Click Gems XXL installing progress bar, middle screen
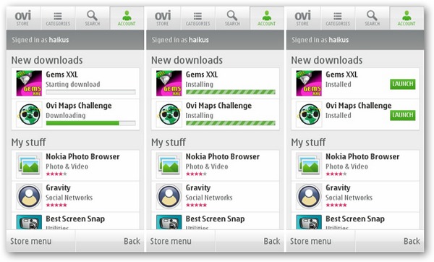 231,92
